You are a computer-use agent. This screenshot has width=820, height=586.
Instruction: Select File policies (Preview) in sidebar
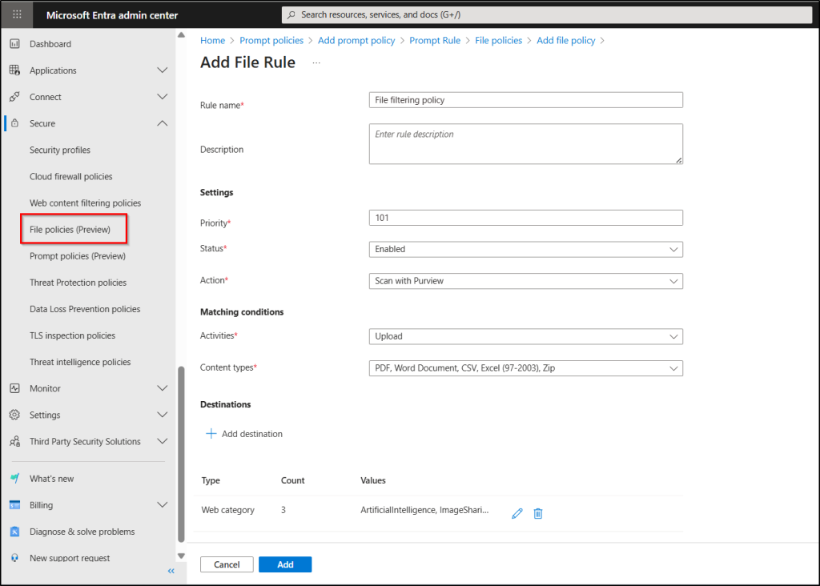click(70, 230)
